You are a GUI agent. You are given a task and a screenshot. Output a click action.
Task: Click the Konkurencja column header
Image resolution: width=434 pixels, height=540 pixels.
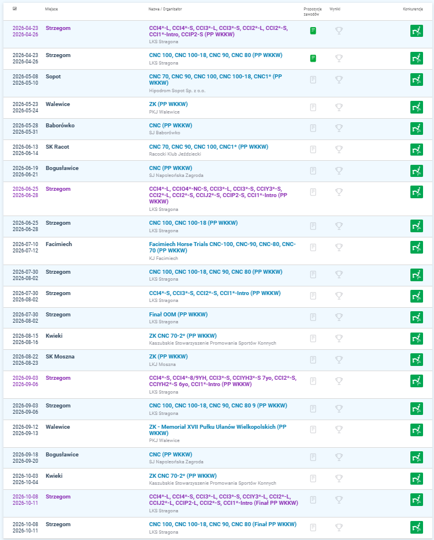(x=413, y=10)
